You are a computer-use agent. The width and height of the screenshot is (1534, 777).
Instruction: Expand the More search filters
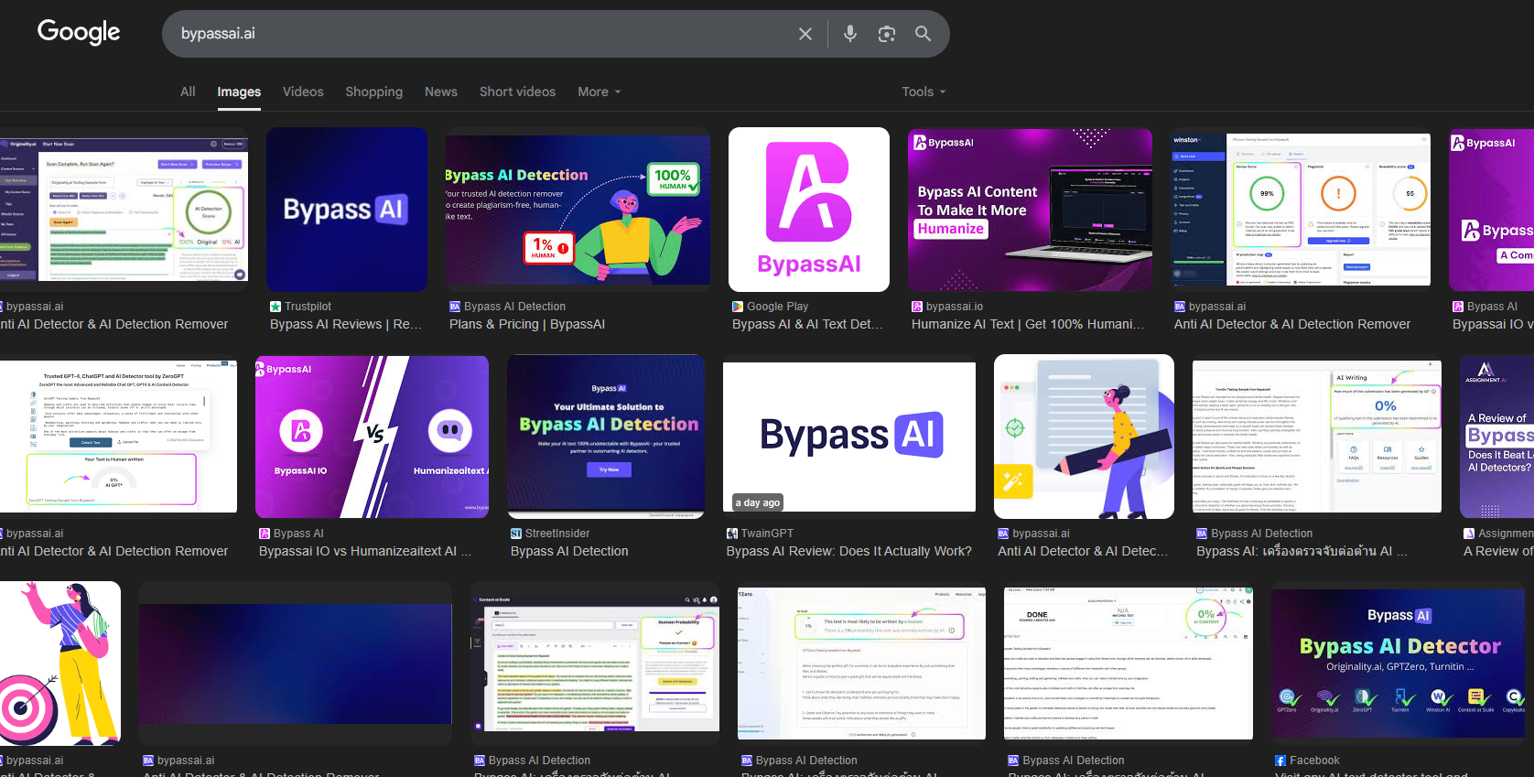click(x=600, y=92)
